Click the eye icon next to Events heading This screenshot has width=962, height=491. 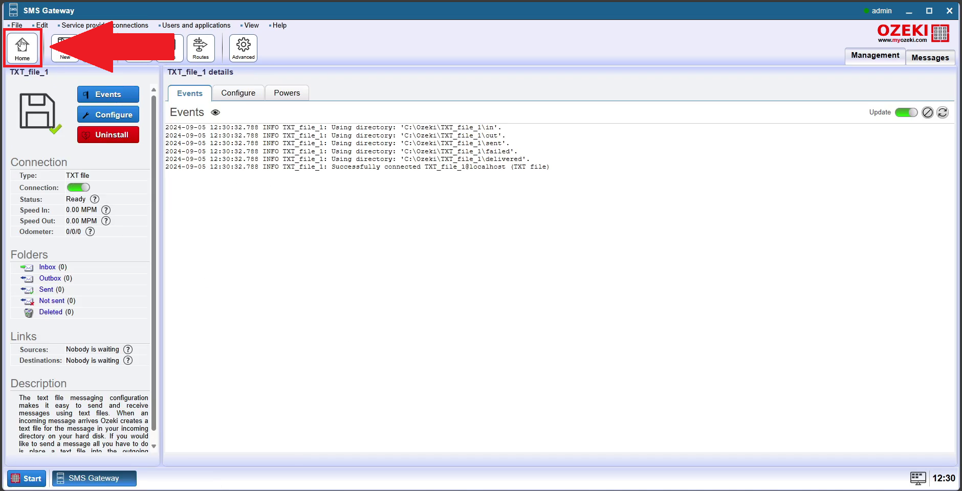pyautogui.click(x=215, y=112)
